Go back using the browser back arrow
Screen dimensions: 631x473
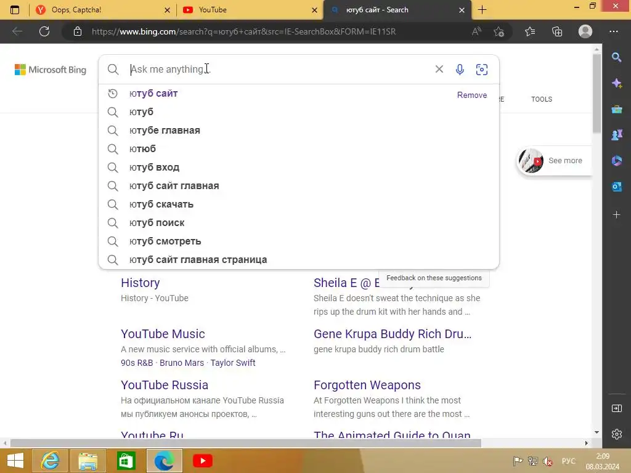click(17, 31)
